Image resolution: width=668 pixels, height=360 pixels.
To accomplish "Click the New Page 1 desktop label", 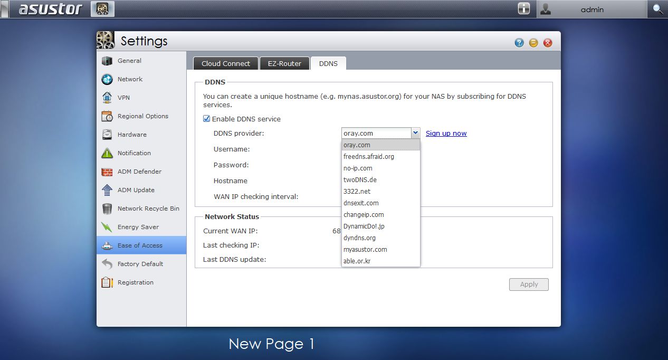I will [272, 344].
